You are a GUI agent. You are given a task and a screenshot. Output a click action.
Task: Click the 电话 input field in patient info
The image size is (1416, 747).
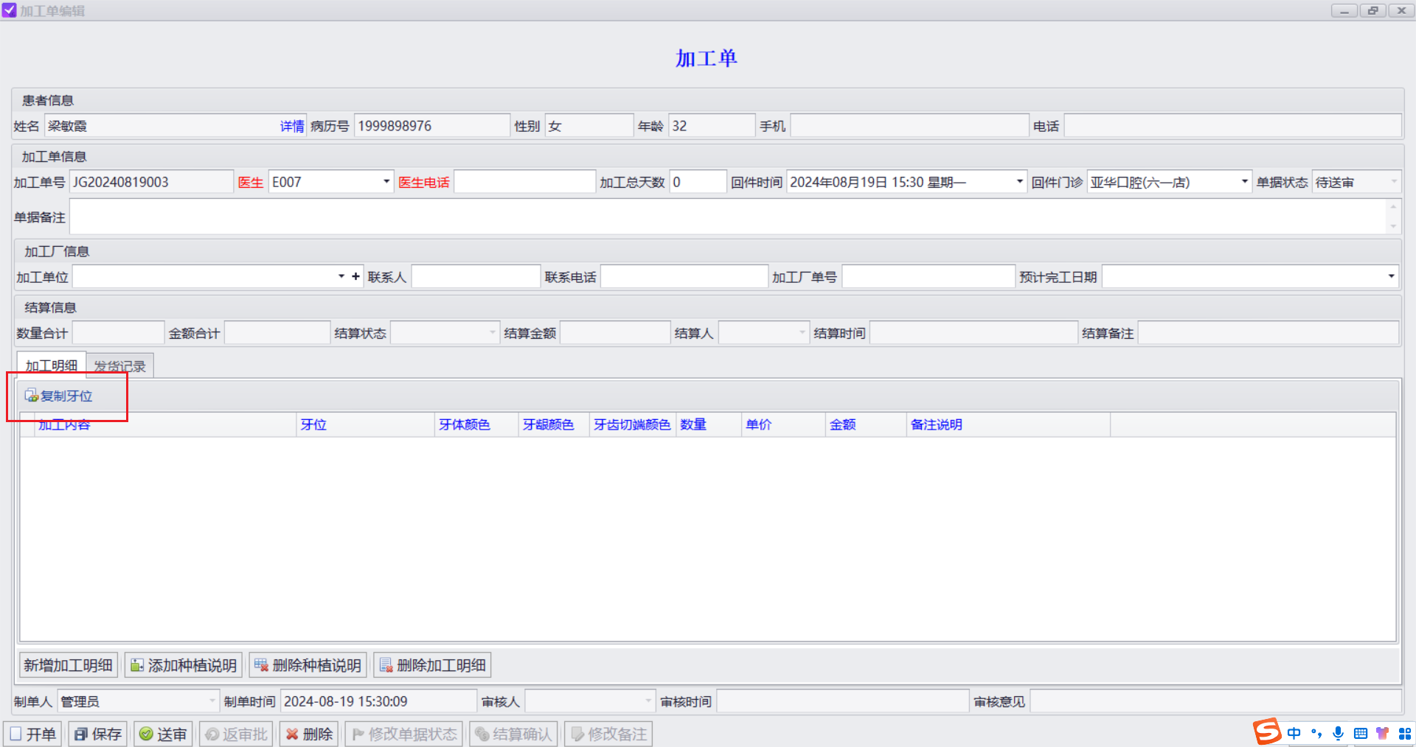pos(1232,126)
